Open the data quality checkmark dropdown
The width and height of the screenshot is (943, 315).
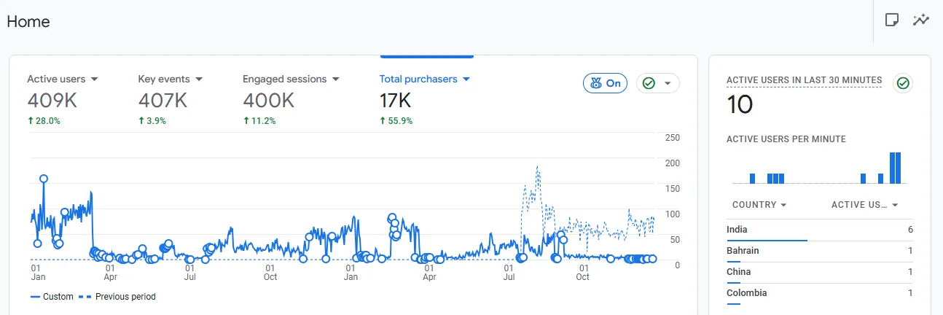[x=658, y=83]
